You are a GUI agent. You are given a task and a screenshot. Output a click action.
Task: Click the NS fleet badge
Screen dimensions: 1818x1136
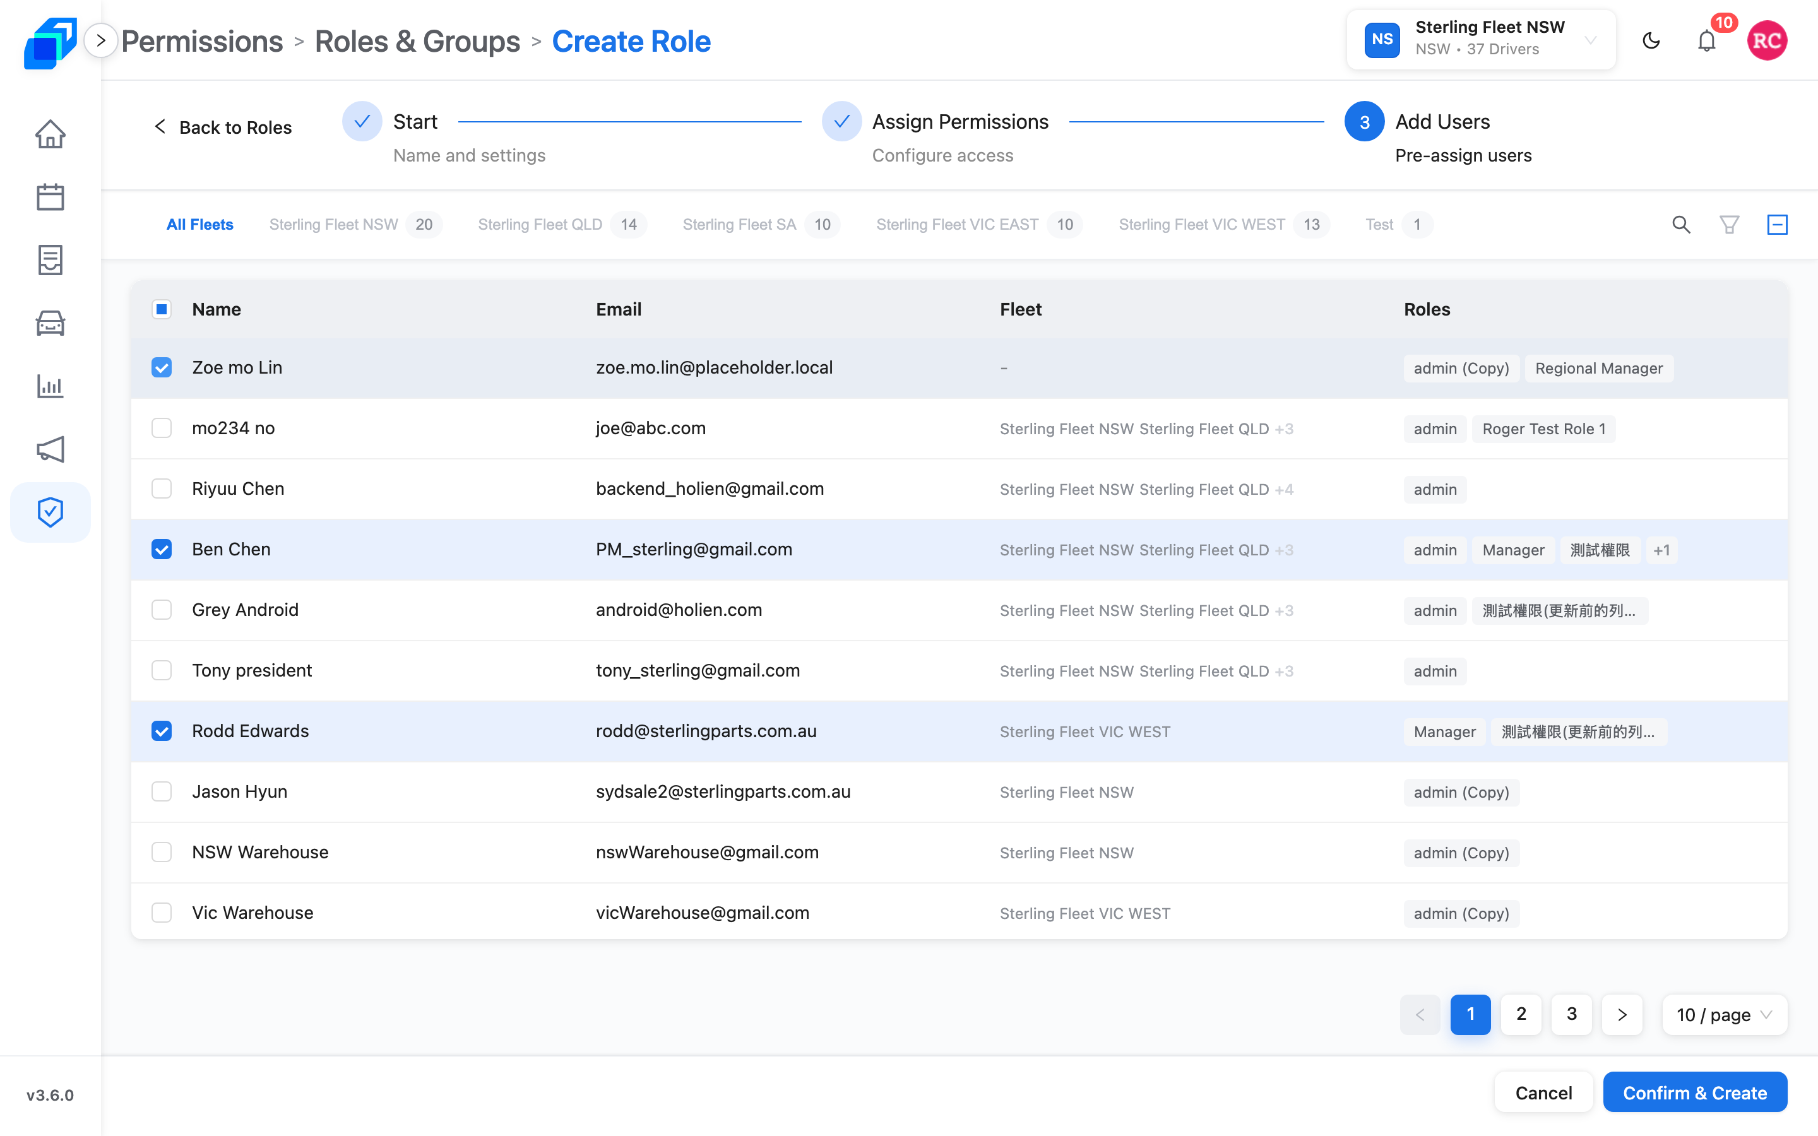click(x=1382, y=39)
